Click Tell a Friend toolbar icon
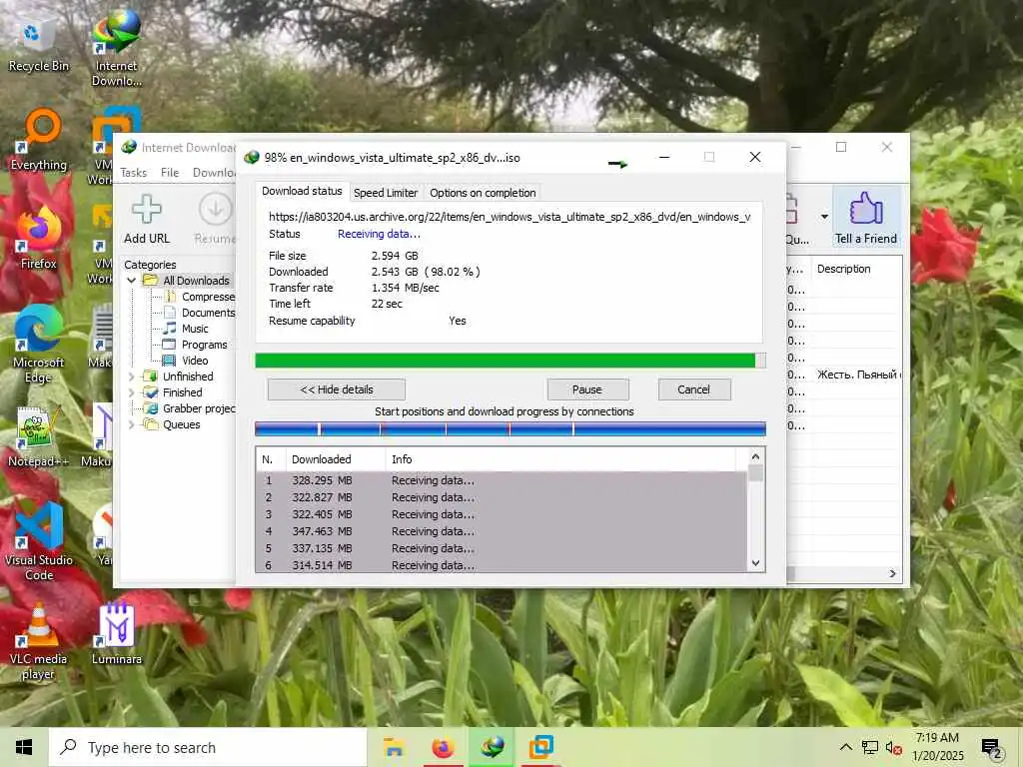This screenshot has height=767, width=1023. [866, 219]
